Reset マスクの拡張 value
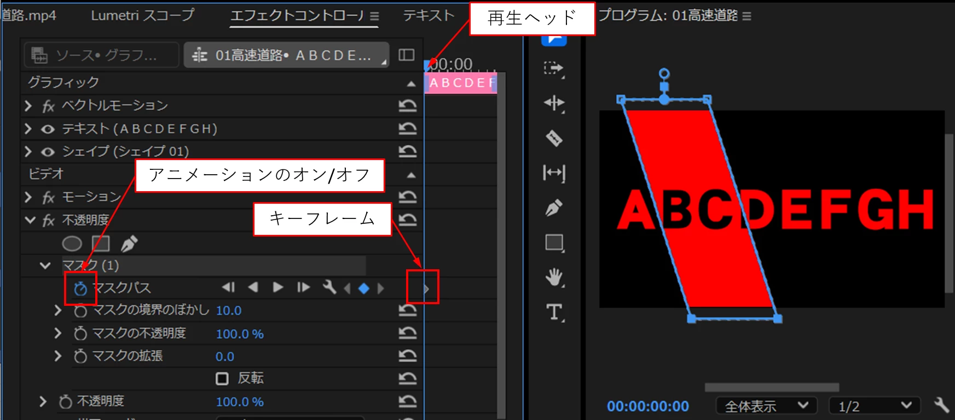955x420 pixels. tap(408, 356)
